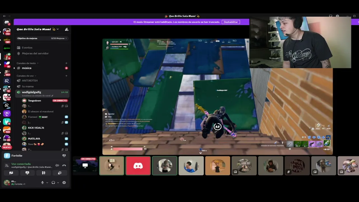Screen dimensions: 359x202
Task: Click the Mejoras del servidor boost icon
Action: pos(19,53)
